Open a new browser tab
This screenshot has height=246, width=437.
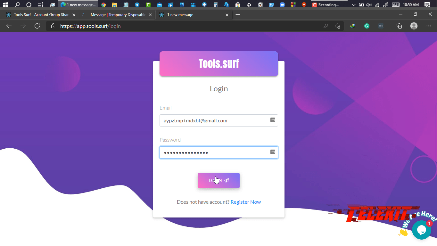click(238, 15)
